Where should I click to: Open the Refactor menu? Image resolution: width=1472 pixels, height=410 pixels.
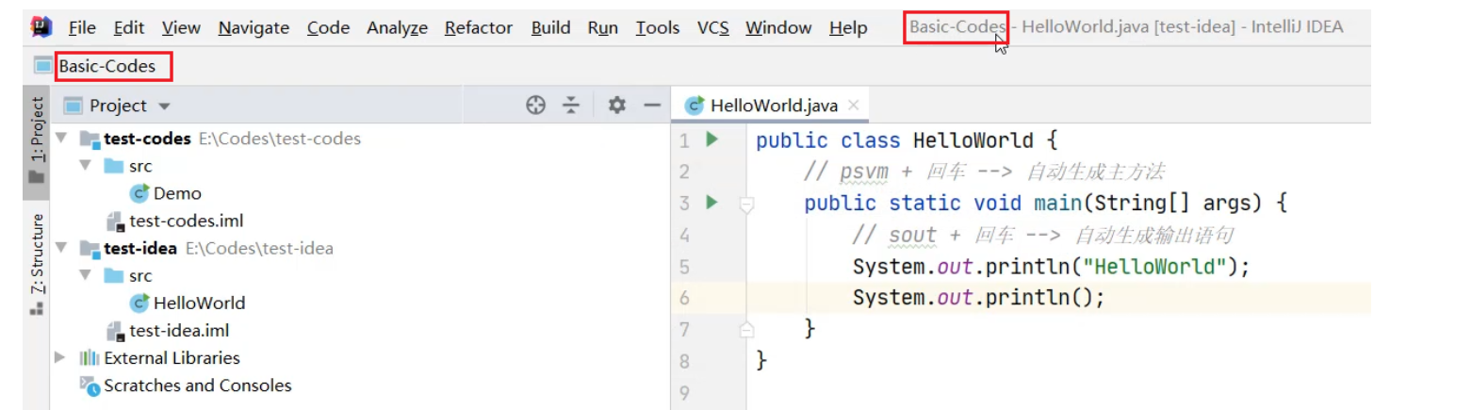pos(479,27)
